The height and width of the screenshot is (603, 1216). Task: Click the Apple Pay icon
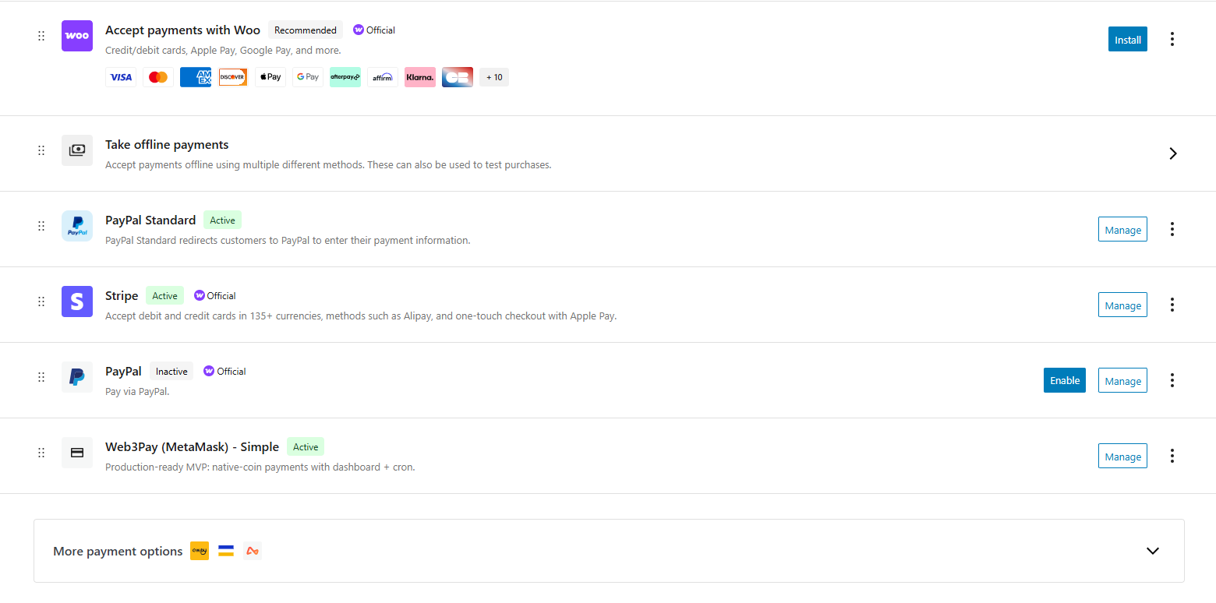click(270, 77)
